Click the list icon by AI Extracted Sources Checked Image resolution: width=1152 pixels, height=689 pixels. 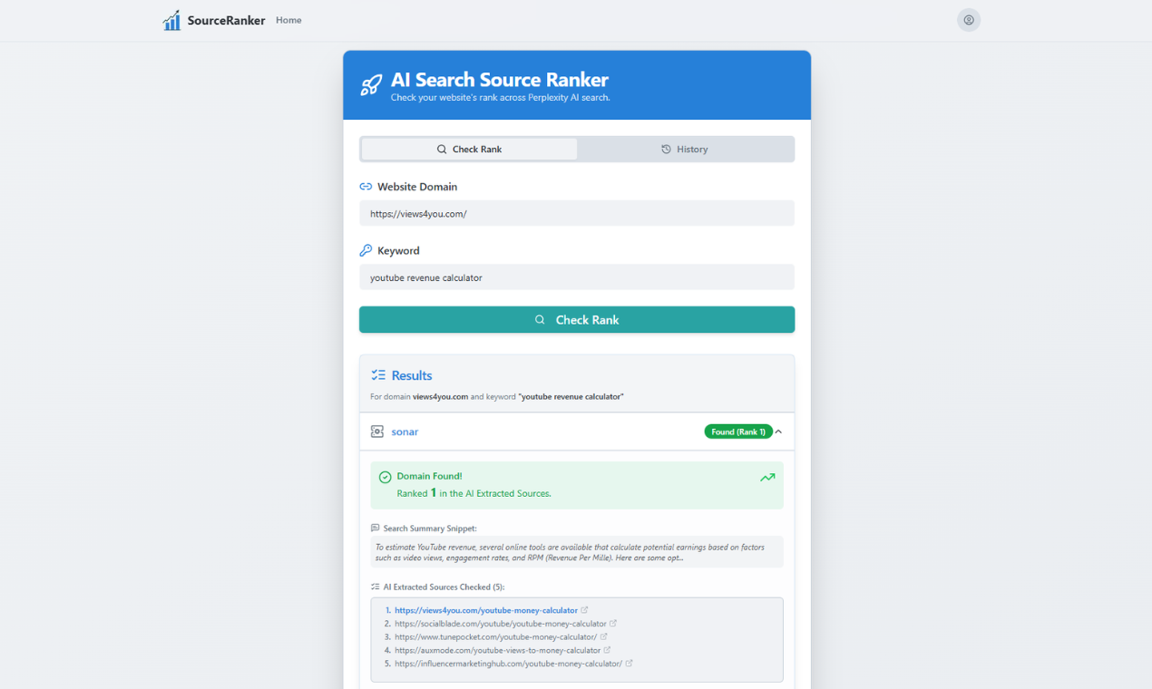tap(376, 587)
